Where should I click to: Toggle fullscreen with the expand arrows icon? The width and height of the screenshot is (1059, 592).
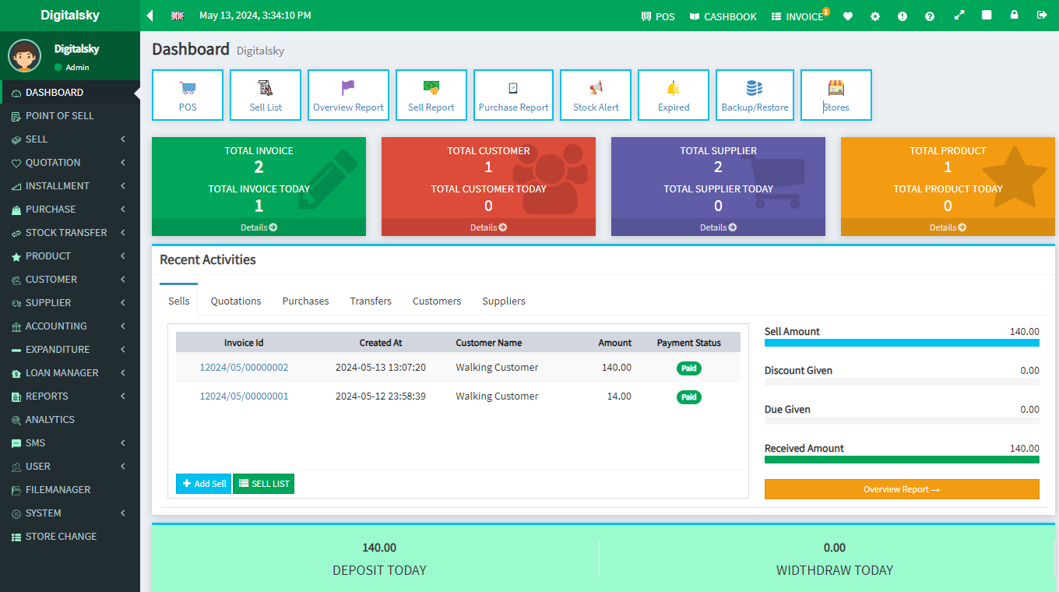point(959,15)
